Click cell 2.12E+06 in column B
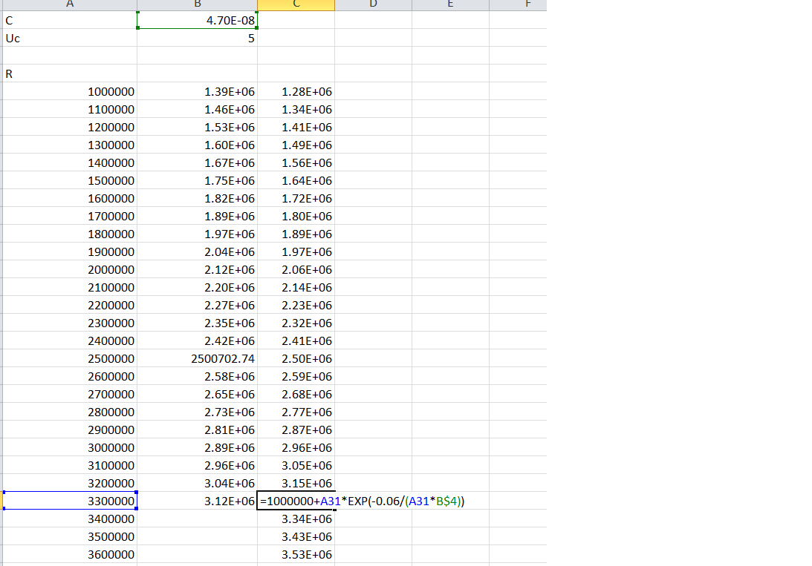 click(x=198, y=270)
